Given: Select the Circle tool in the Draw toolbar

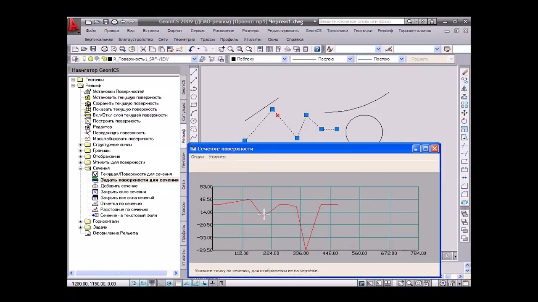Looking at the screenshot, I should click(194, 121).
